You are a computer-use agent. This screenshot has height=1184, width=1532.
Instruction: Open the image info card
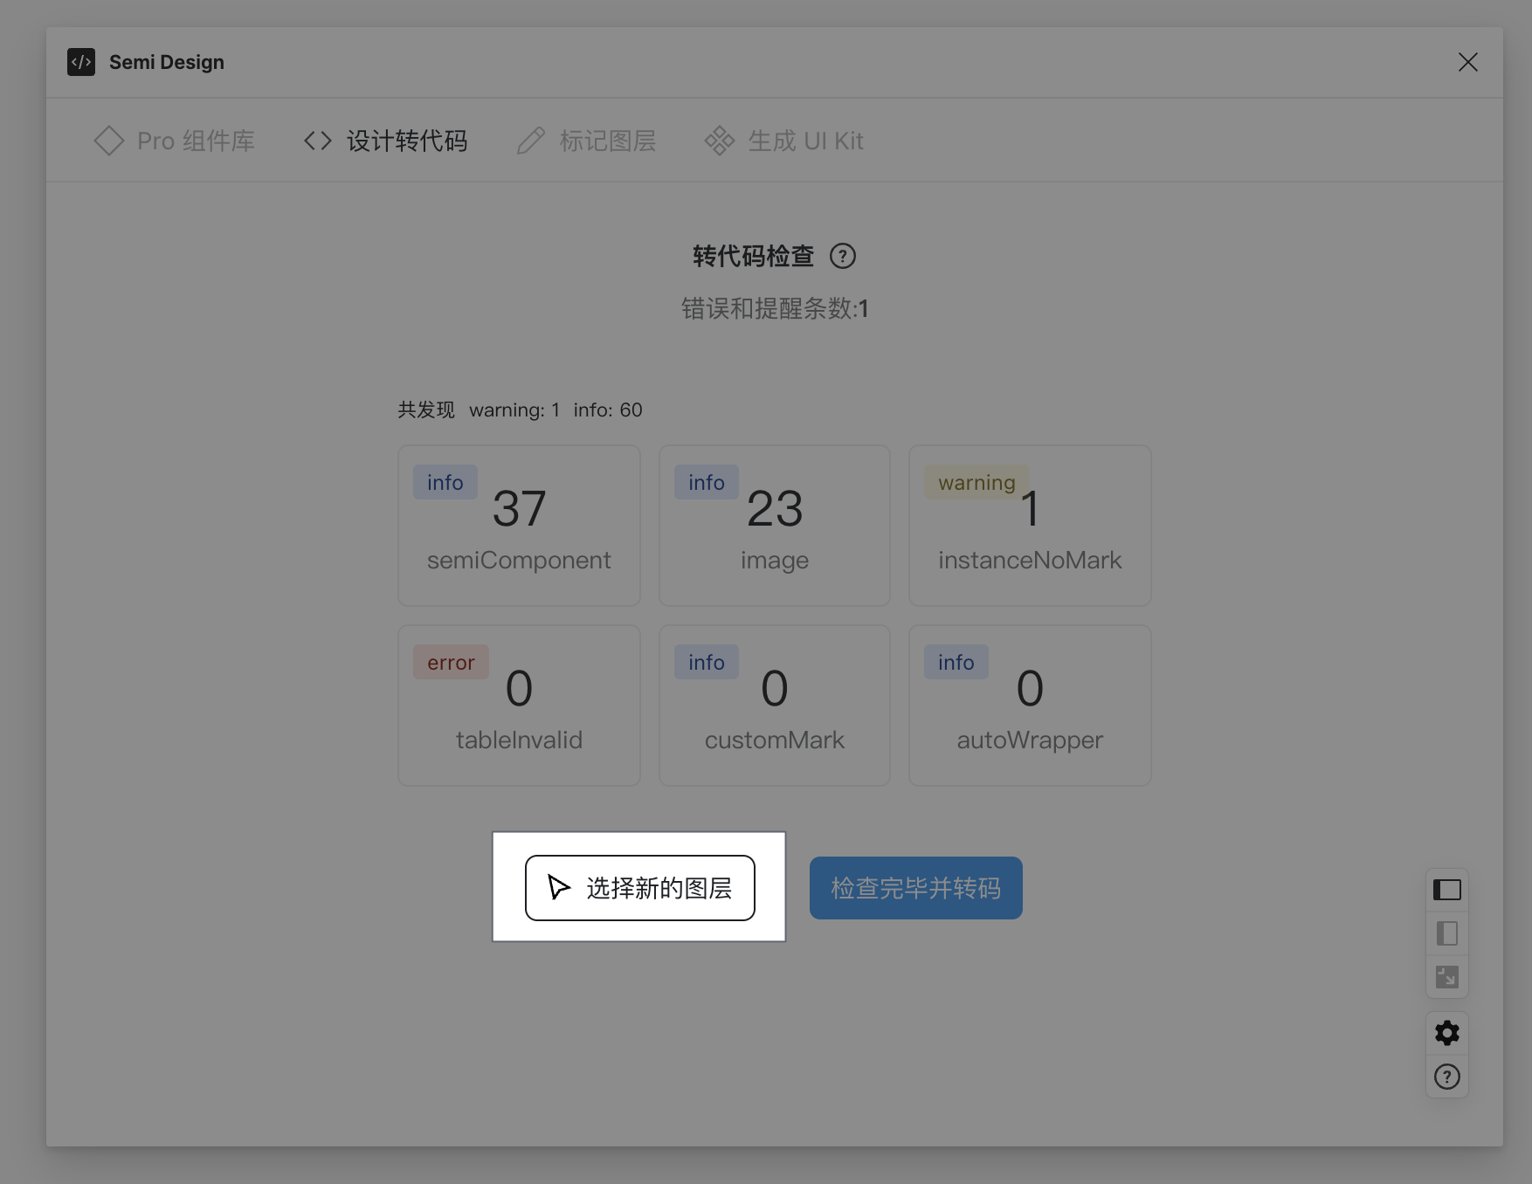(x=775, y=526)
